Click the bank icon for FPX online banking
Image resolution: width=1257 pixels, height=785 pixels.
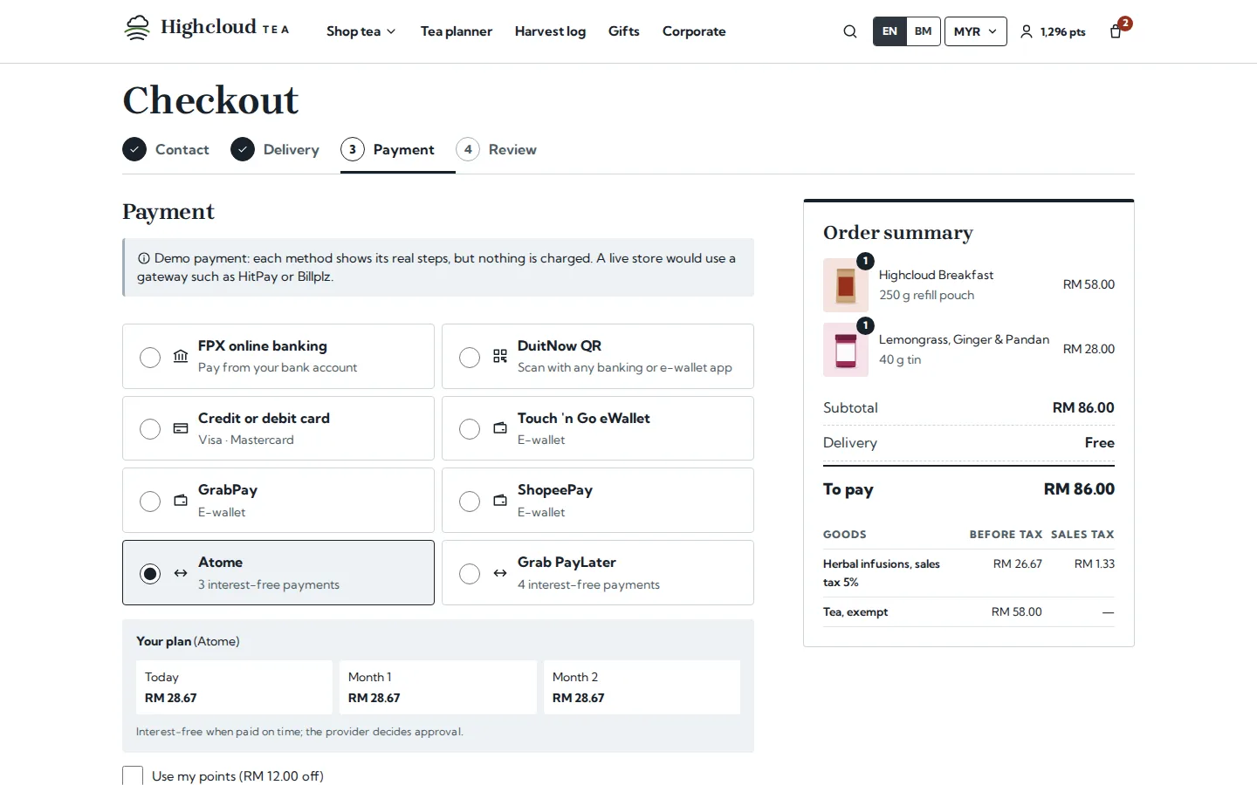coord(181,356)
